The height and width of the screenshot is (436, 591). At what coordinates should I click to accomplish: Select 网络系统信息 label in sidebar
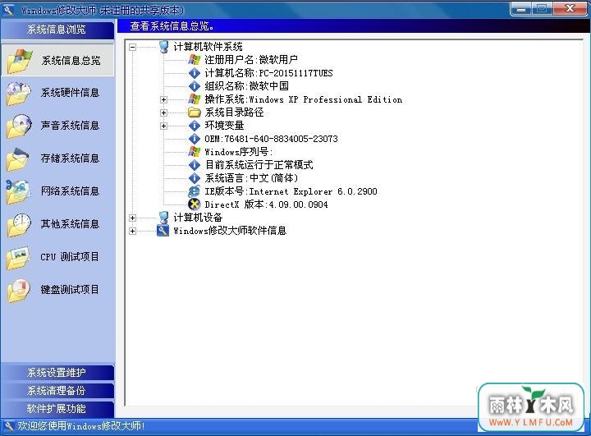click(70, 191)
